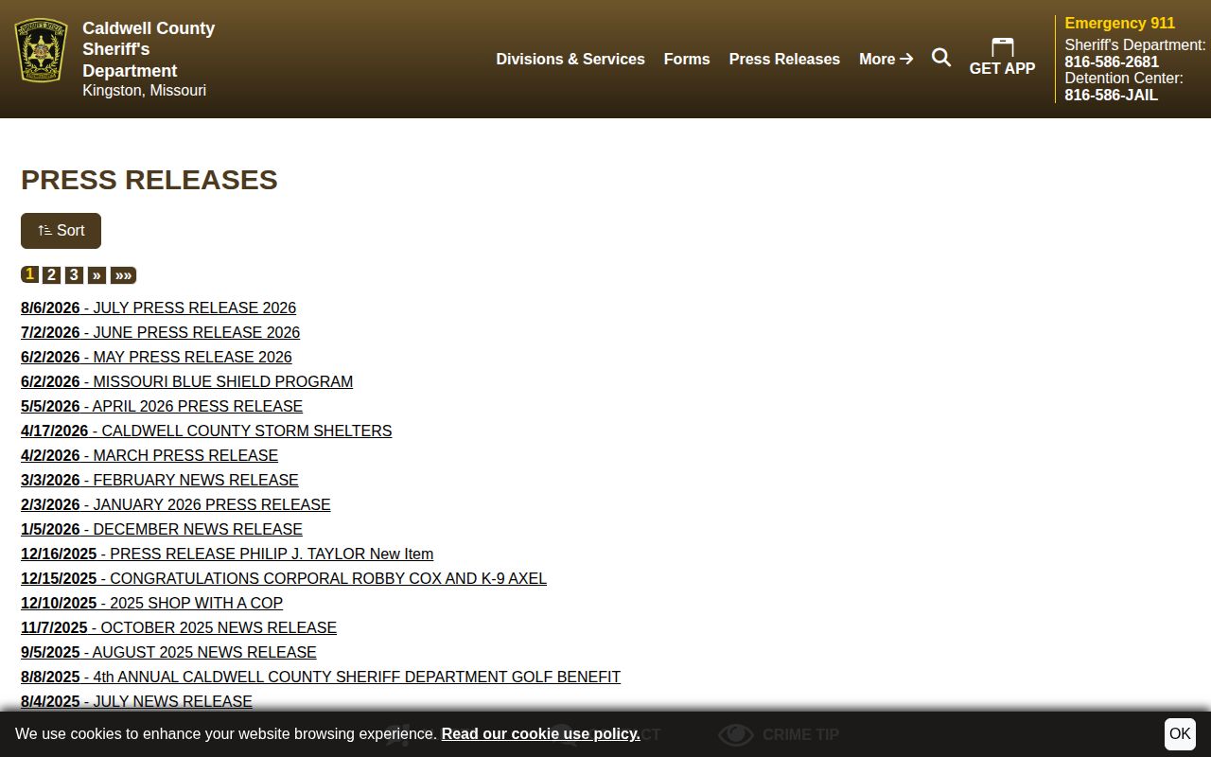Open FEBRUARY NEWS RELEASE link

tap(160, 480)
